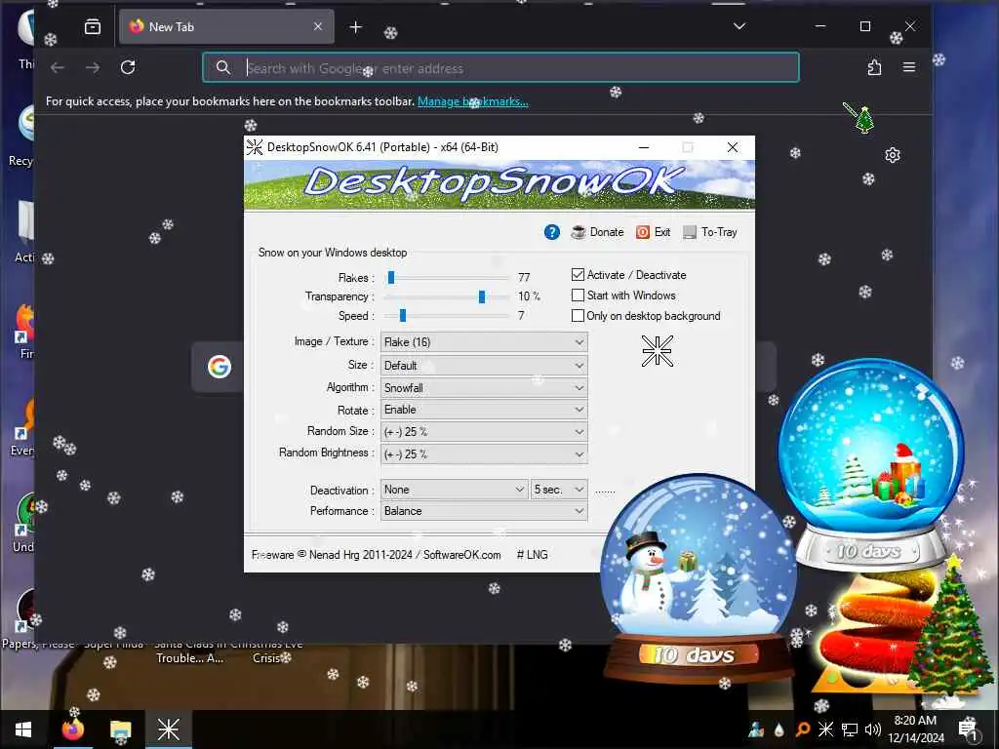Viewport: 999px width, 749px height.
Task: Click Firefox icon in the taskbar
Action: (x=72, y=729)
